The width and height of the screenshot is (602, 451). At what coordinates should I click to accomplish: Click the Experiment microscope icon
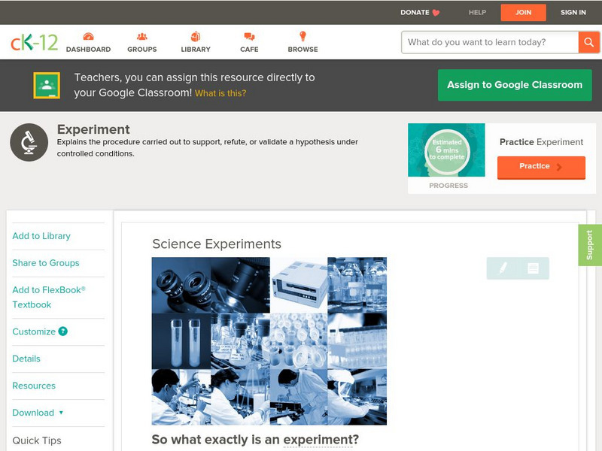(x=29, y=142)
